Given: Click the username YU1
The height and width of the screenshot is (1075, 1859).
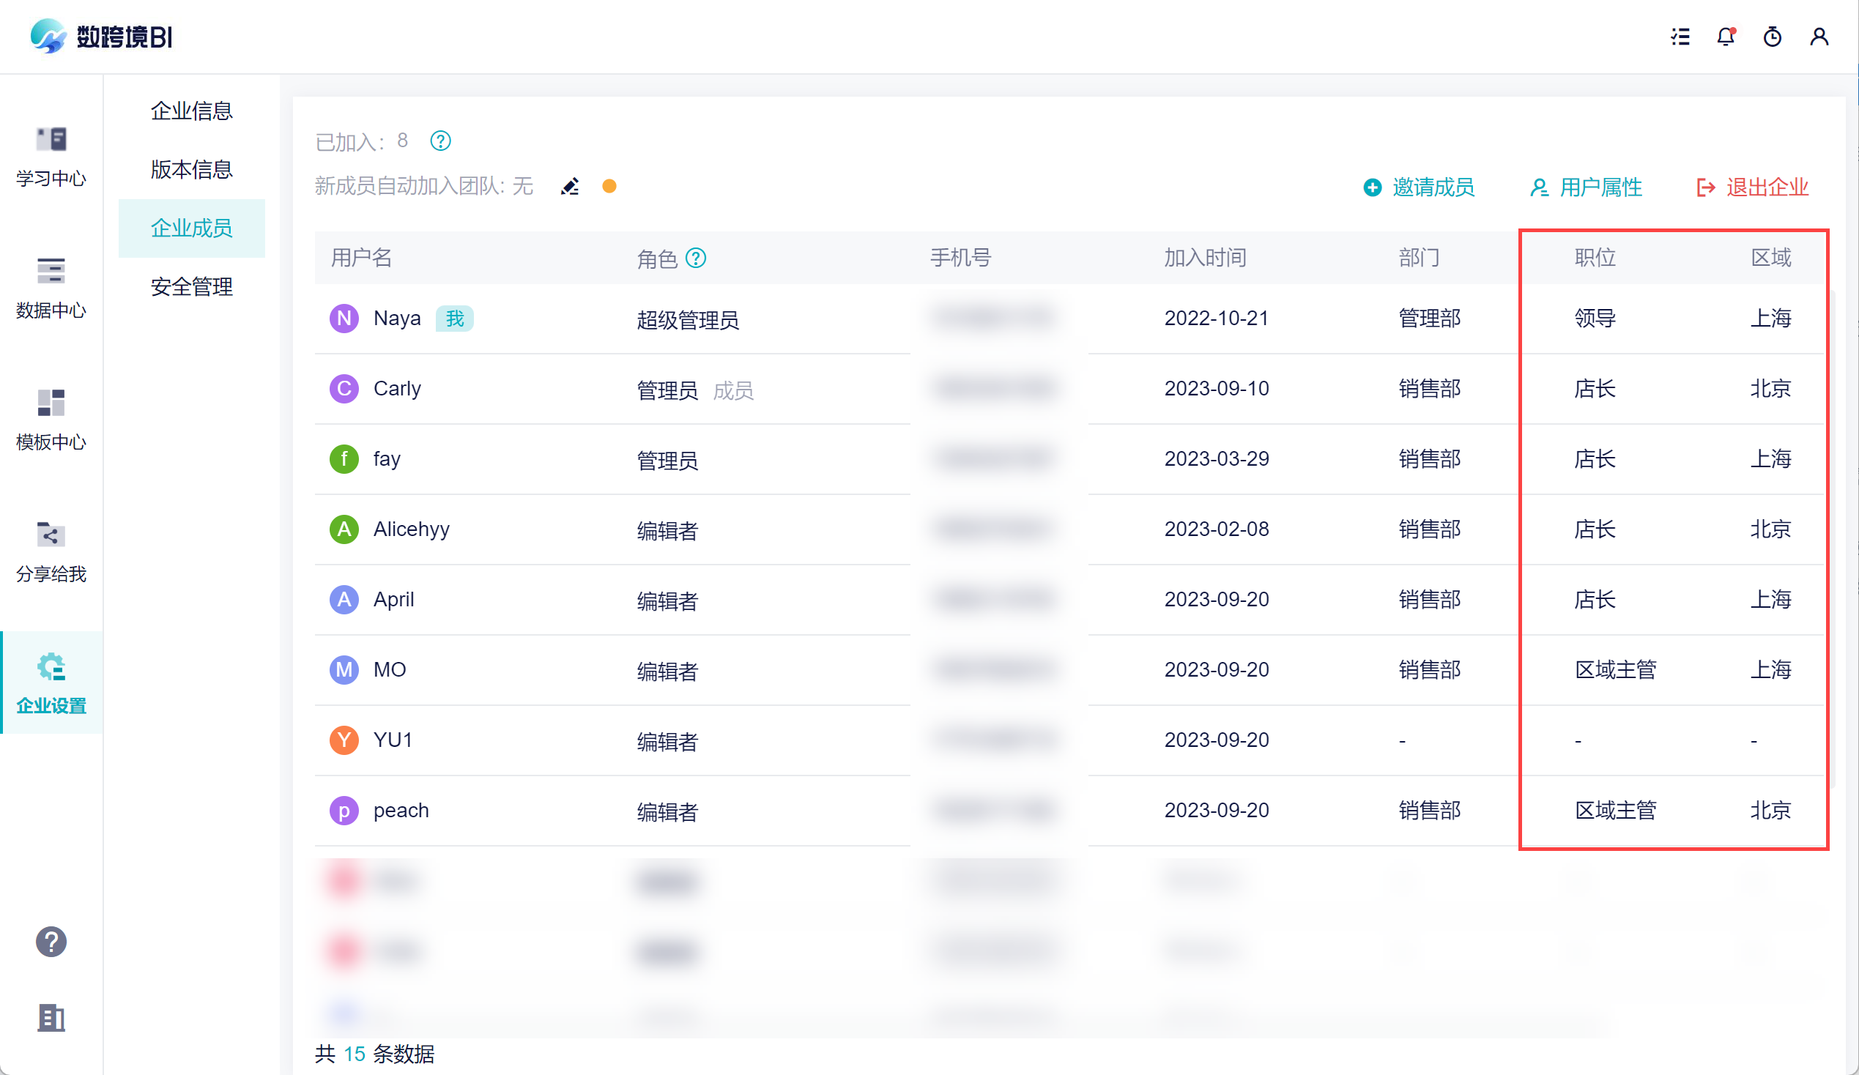Looking at the screenshot, I should click(x=393, y=740).
